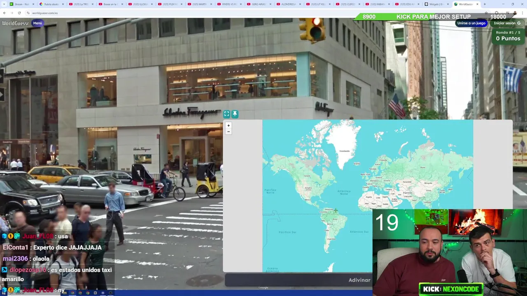Pin the map open with the pushpin icon
The height and width of the screenshot is (296, 527).
pos(235,114)
